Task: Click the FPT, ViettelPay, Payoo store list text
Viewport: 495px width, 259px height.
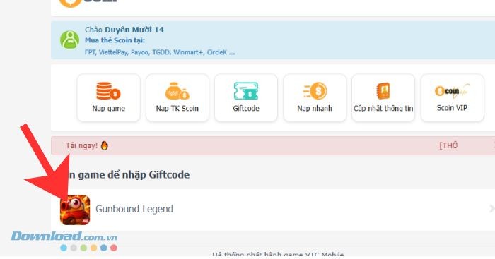Action: 160,52
